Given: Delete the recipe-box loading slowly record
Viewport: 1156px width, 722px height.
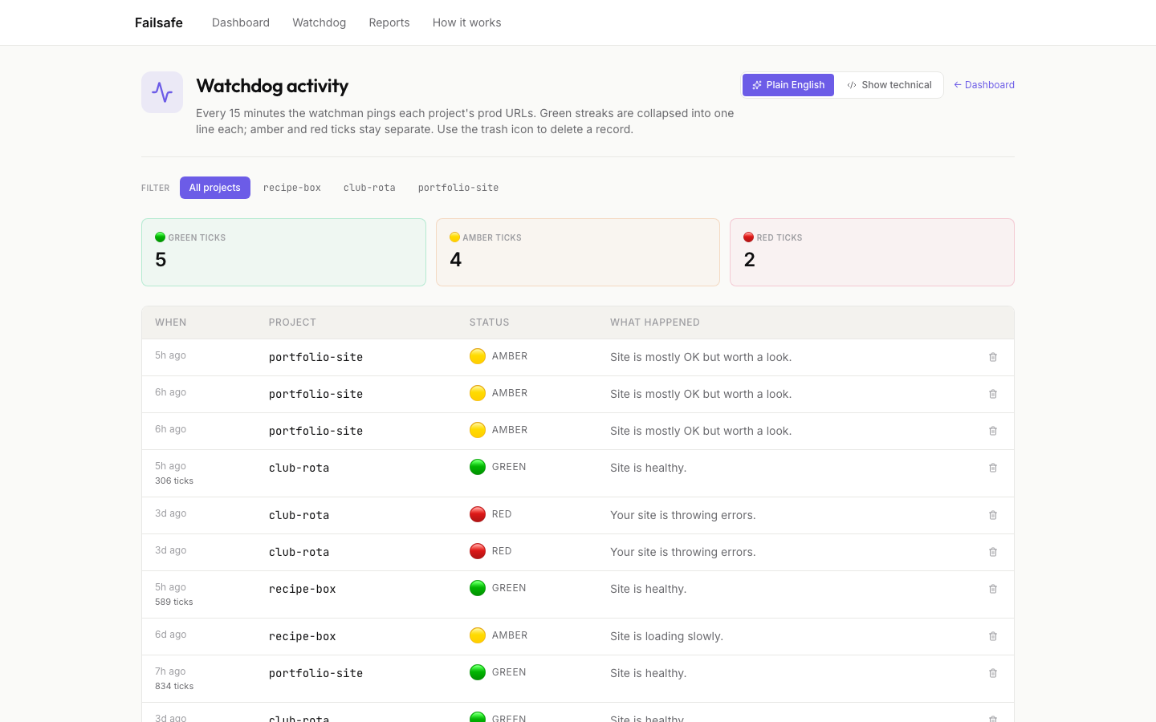Looking at the screenshot, I should [993, 636].
